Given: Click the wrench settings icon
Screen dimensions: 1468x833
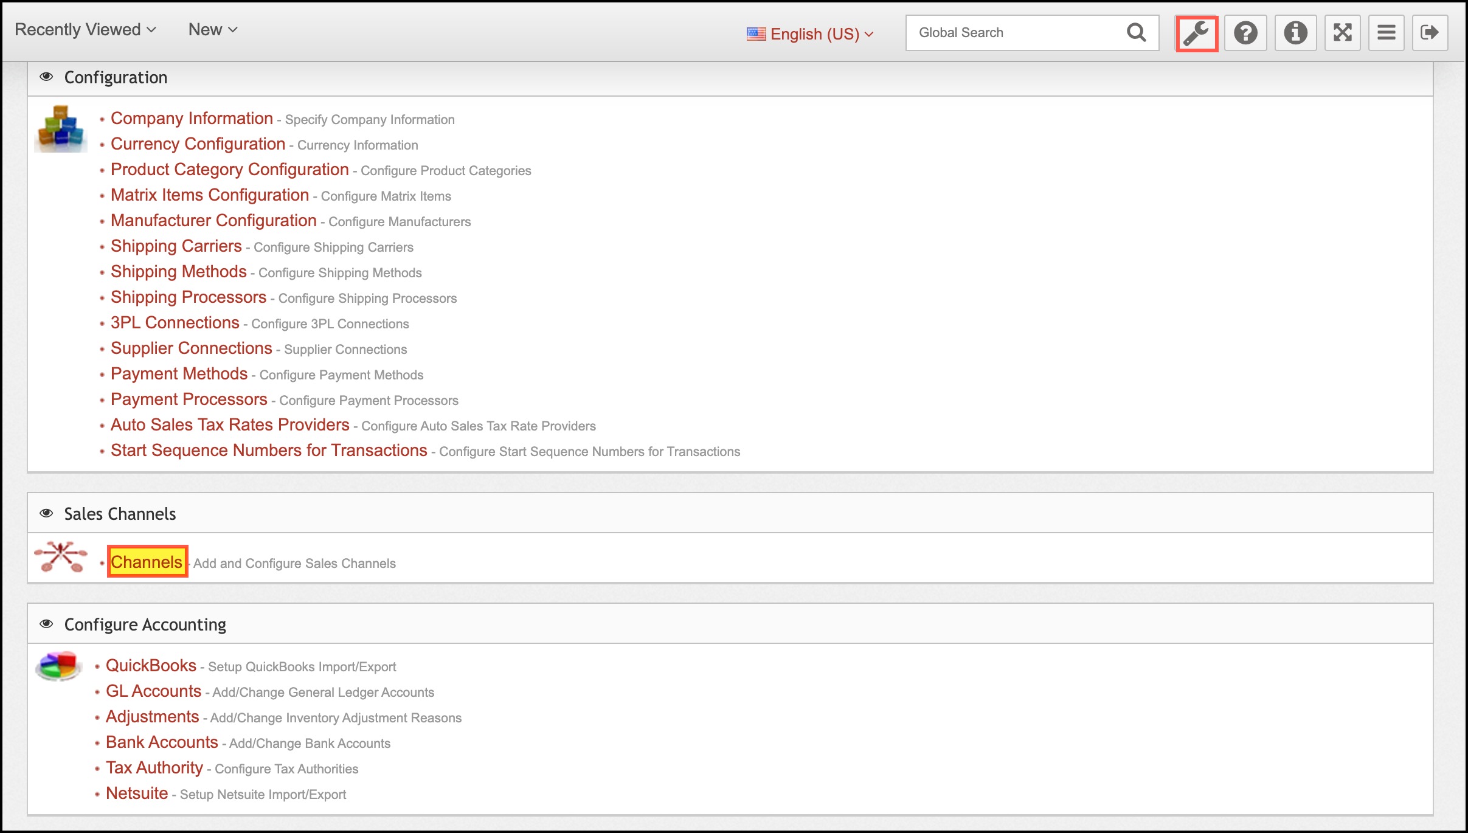Looking at the screenshot, I should pos(1196,33).
